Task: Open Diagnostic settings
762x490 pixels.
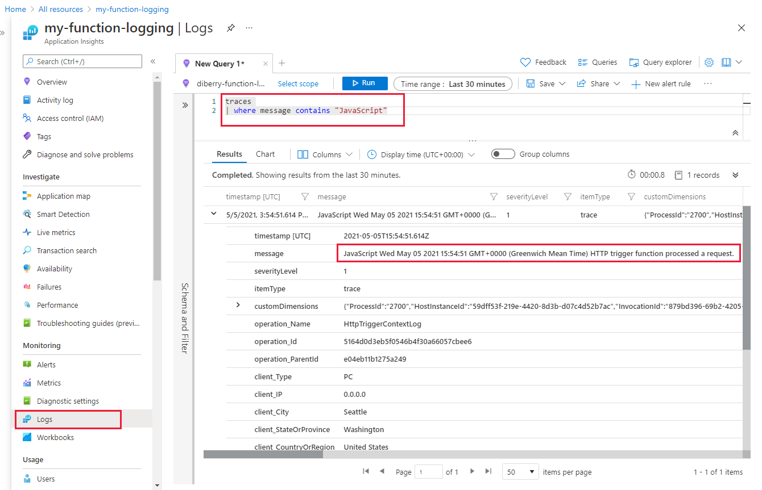Action: [x=68, y=401]
